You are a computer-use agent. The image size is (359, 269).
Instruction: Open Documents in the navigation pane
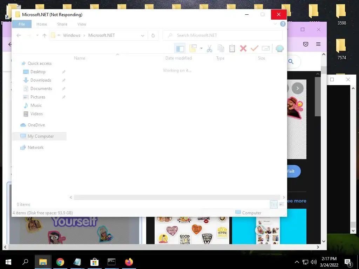[41, 89]
